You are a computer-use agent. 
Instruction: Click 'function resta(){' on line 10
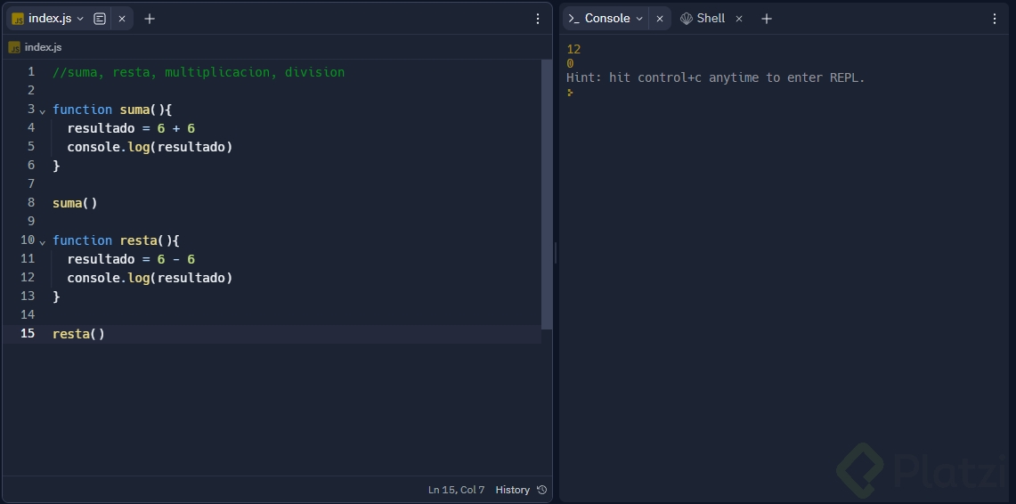pyautogui.click(x=116, y=240)
